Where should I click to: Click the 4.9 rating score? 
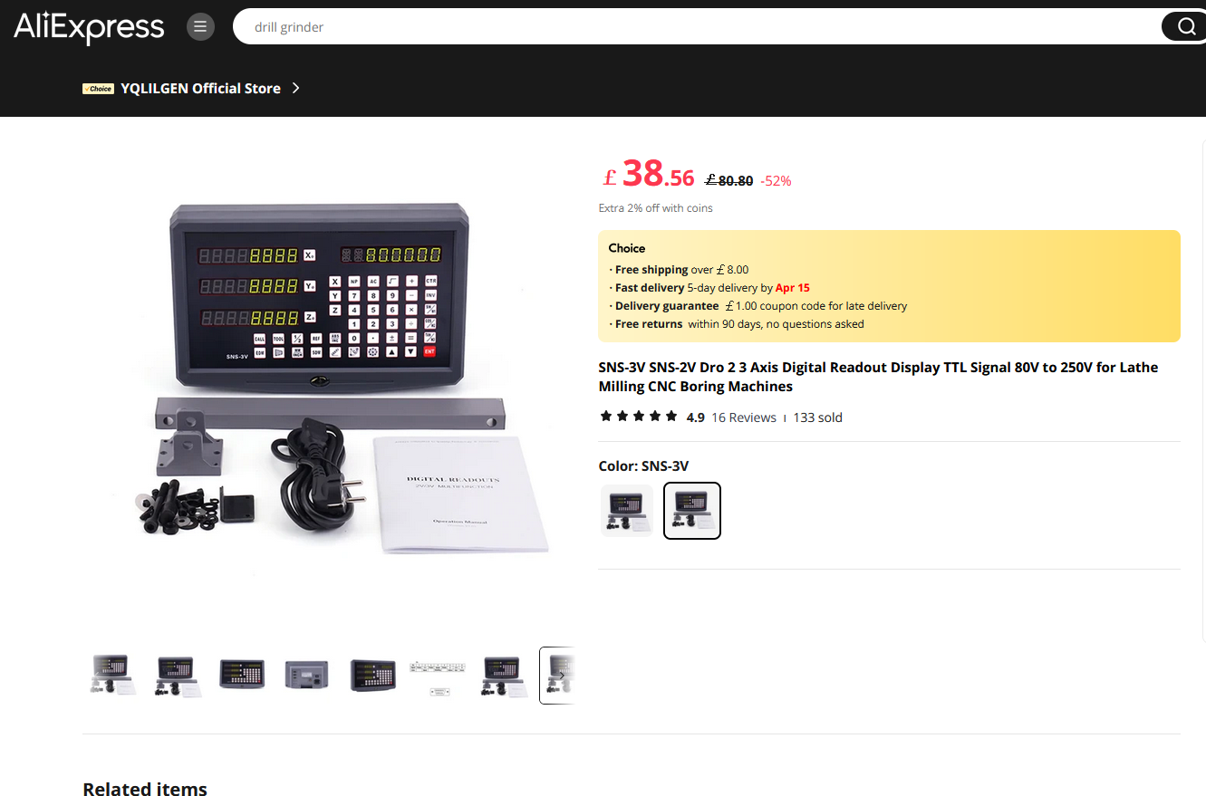tap(696, 417)
